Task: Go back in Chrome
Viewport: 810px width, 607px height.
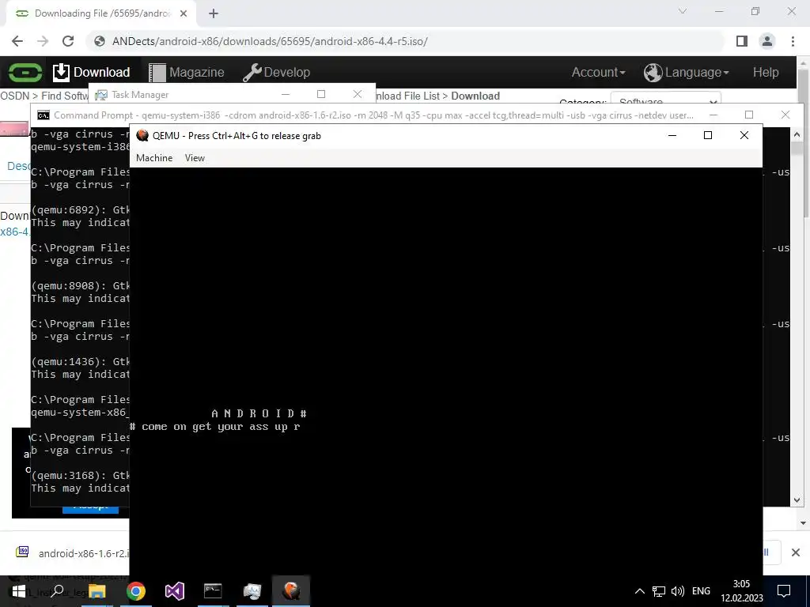Action: [x=17, y=41]
